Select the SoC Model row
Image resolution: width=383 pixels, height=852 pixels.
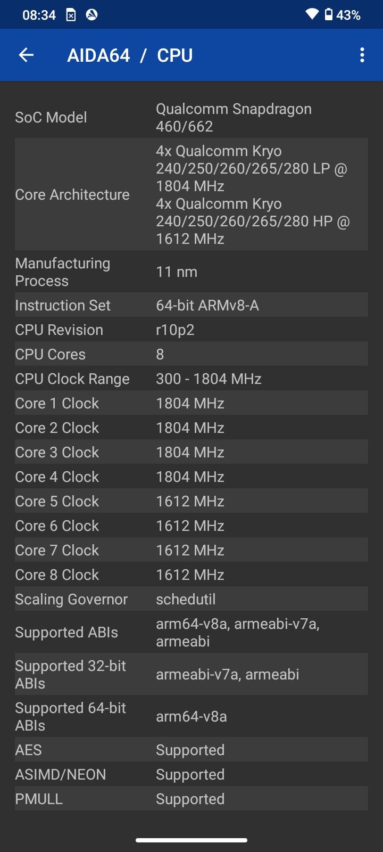[191, 118]
